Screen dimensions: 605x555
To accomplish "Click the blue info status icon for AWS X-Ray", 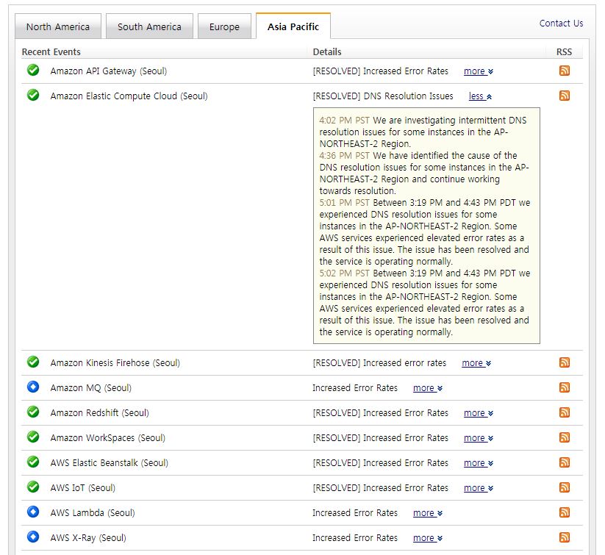I will (33, 537).
